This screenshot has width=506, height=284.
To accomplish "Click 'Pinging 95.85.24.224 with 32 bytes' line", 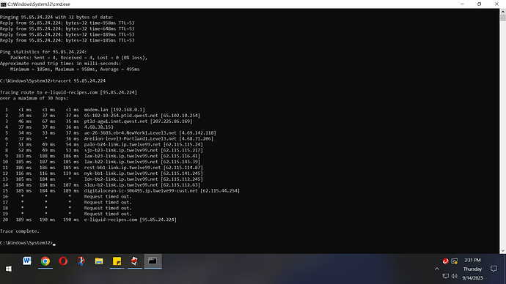I will pyautogui.click(x=56, y=17).
